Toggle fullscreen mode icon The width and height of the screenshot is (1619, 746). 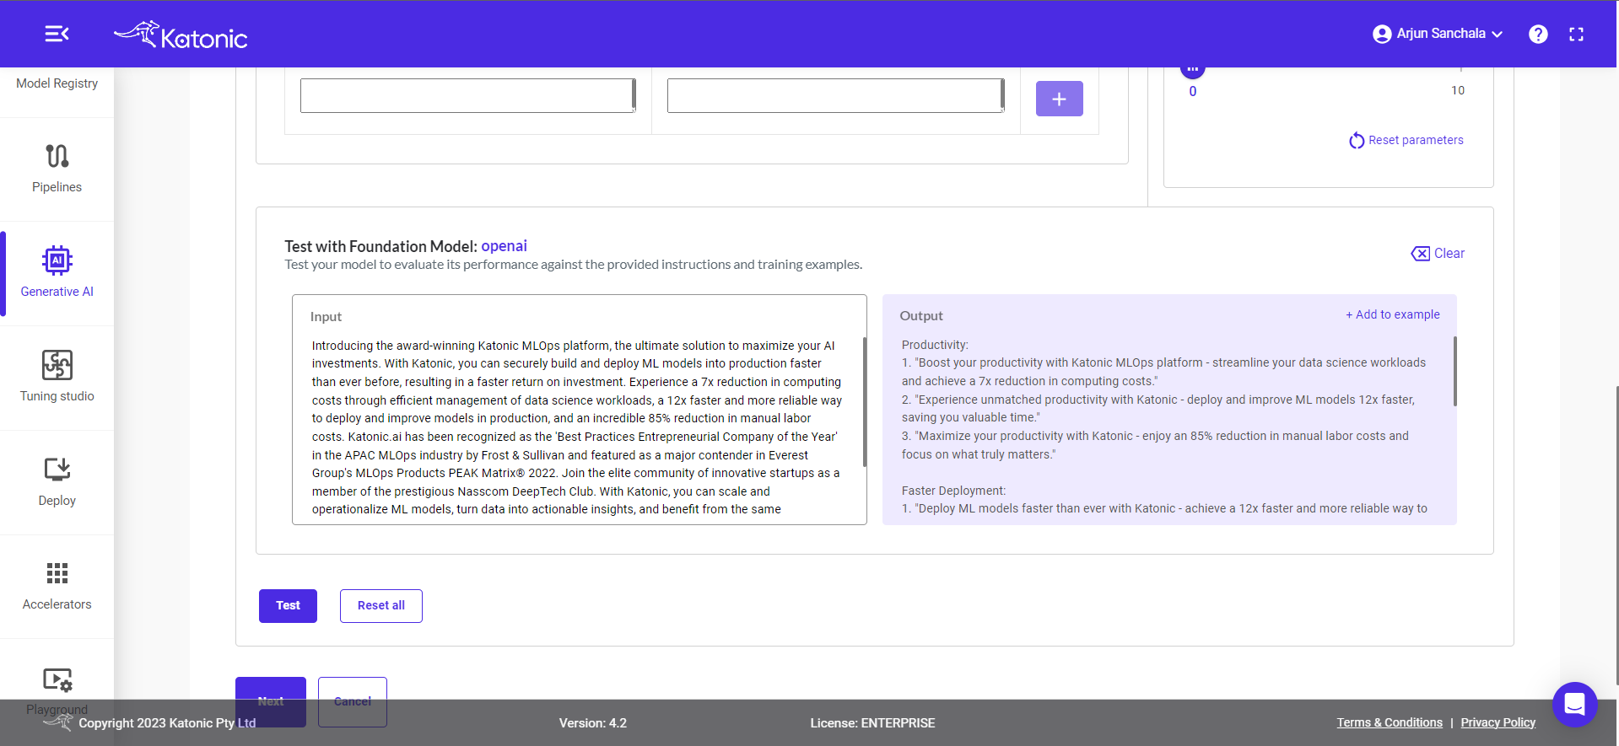(1576, 35)
